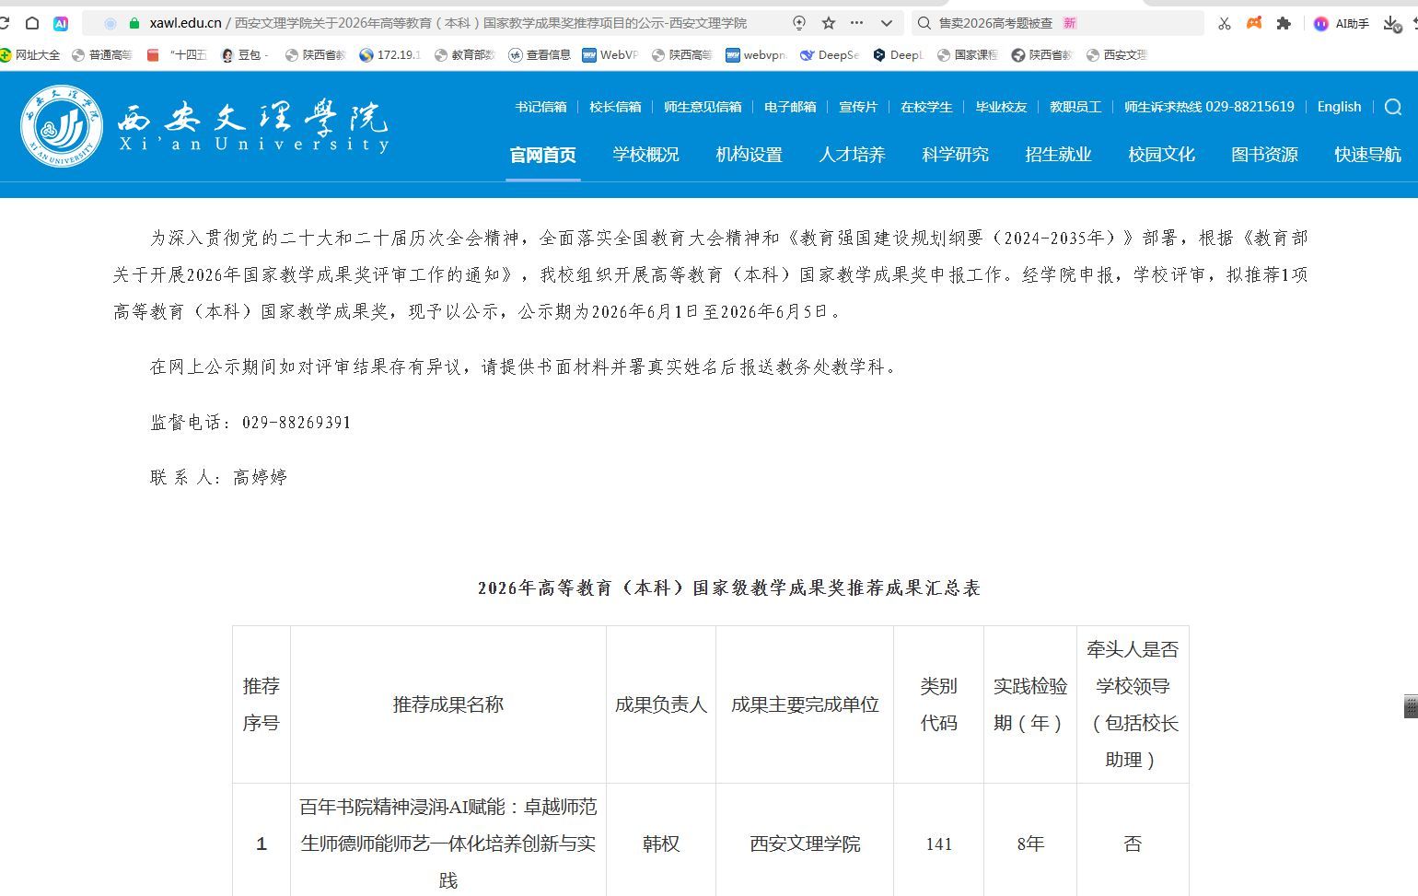Expand the address bar dropdown chevron

887,23
